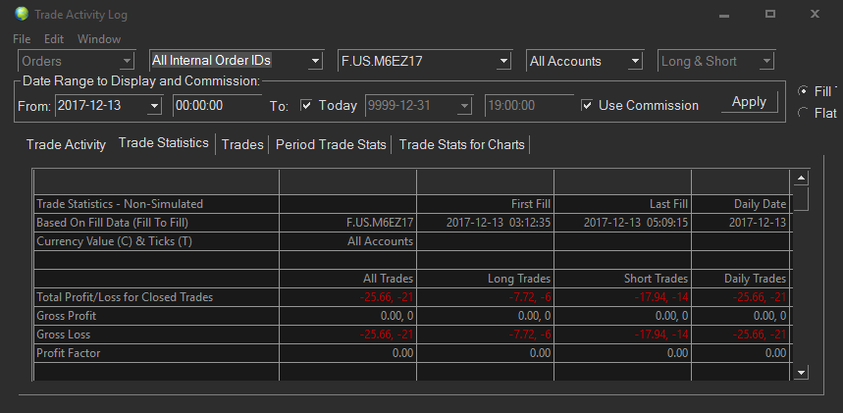843x413 pixels.
Task: Switch to the Period Trade Stats tab
Action: click(x=331, y=144)
